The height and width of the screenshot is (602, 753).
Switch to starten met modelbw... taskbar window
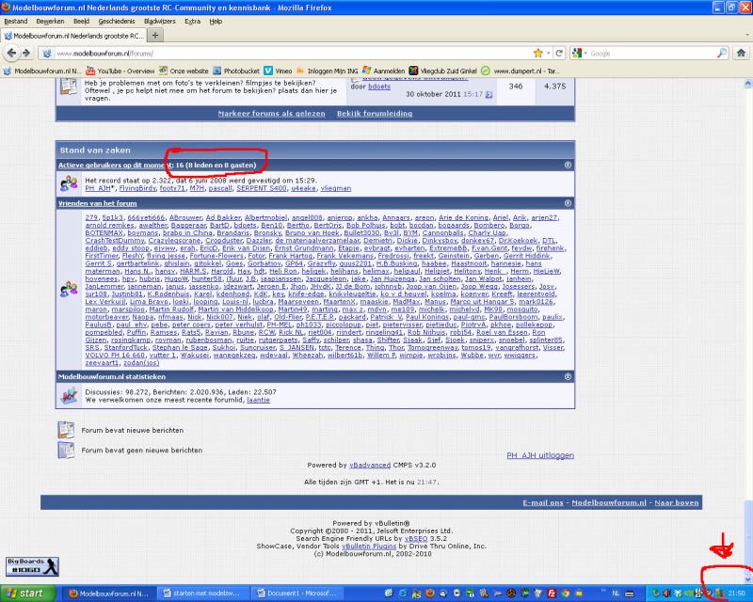203,594
